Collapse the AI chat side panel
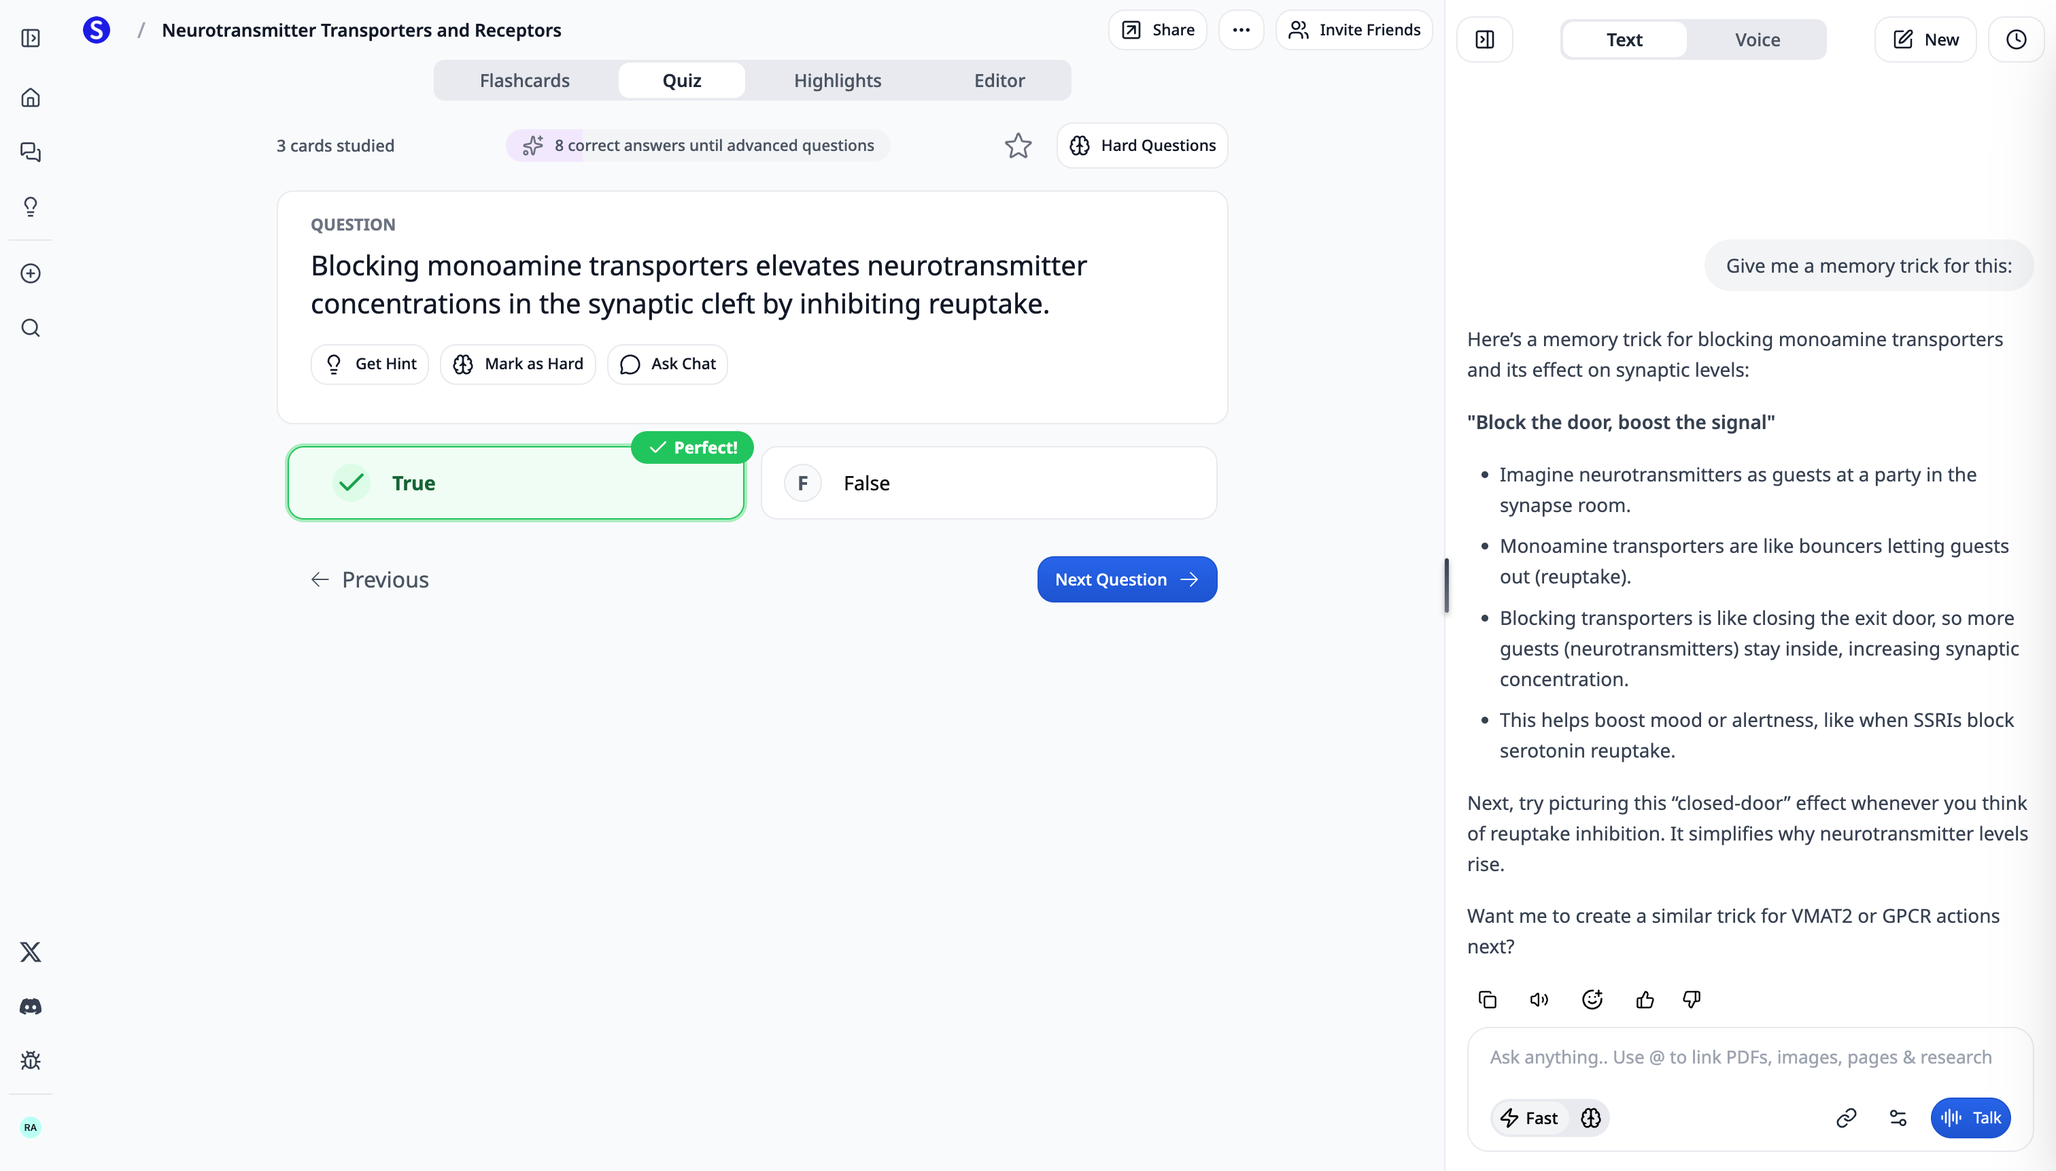This screenshot has width=2056, height=1171. click(x=1484, y=39)
